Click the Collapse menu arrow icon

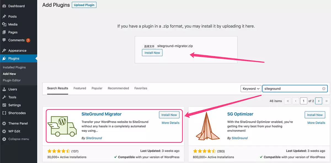[4, 139]
